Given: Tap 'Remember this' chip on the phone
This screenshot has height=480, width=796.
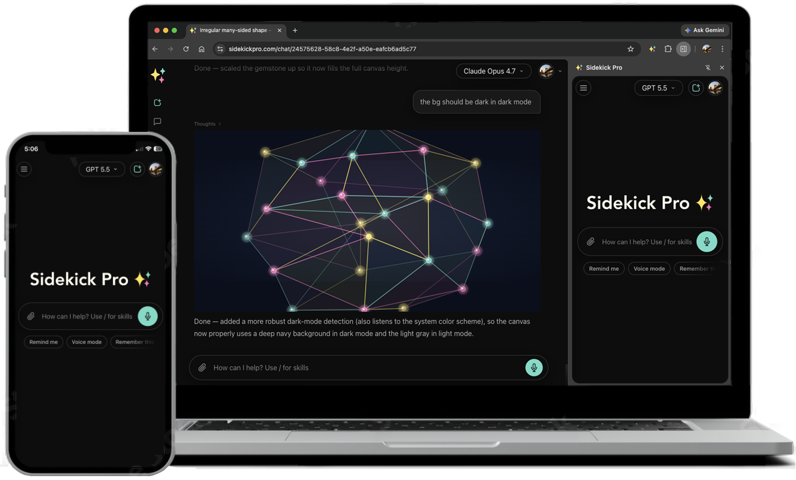Looking at the screenshot, I should (x=134, y=342).
